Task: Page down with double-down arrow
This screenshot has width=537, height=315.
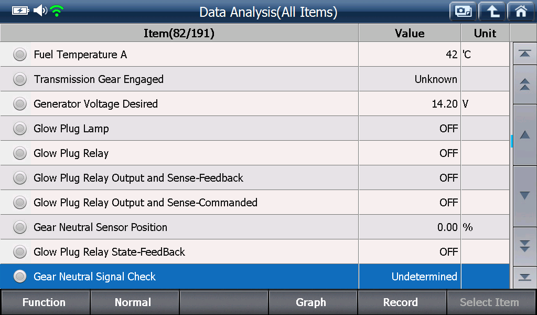Action: click(524, 246)
